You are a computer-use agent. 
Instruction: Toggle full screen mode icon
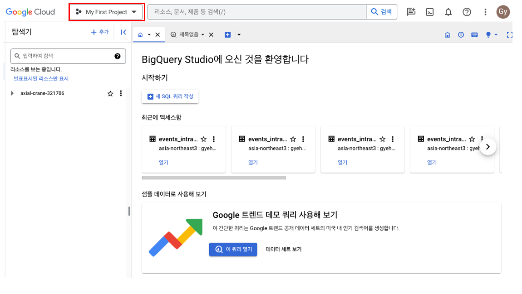tap(509, 34)
